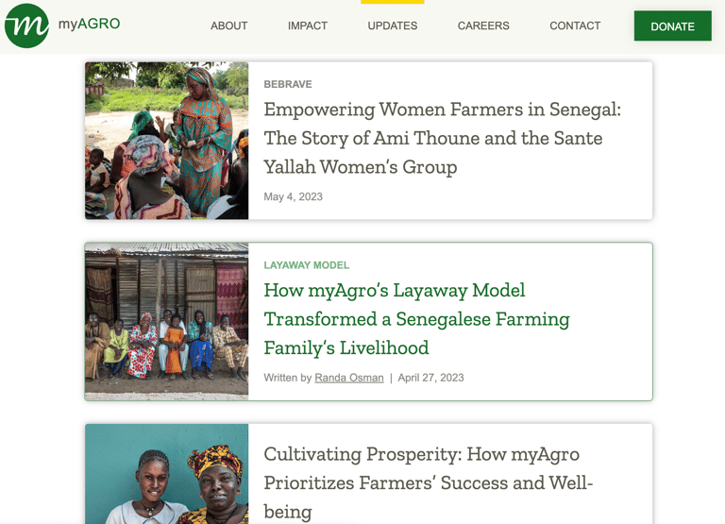Select the UPDATES navigation item
This screenshot has height=524, width=725.
[x=393, y=25]
